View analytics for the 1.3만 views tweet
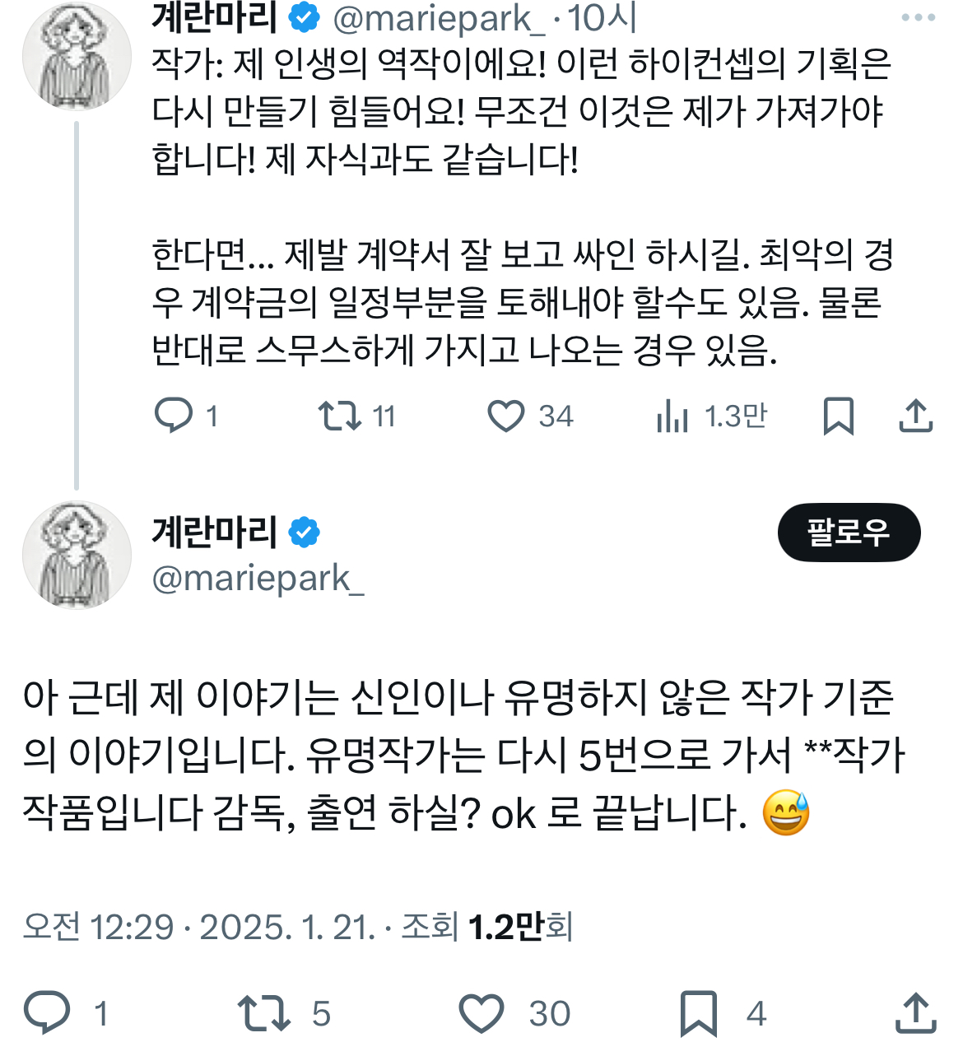963x1056 pixels. coord(672,416)
